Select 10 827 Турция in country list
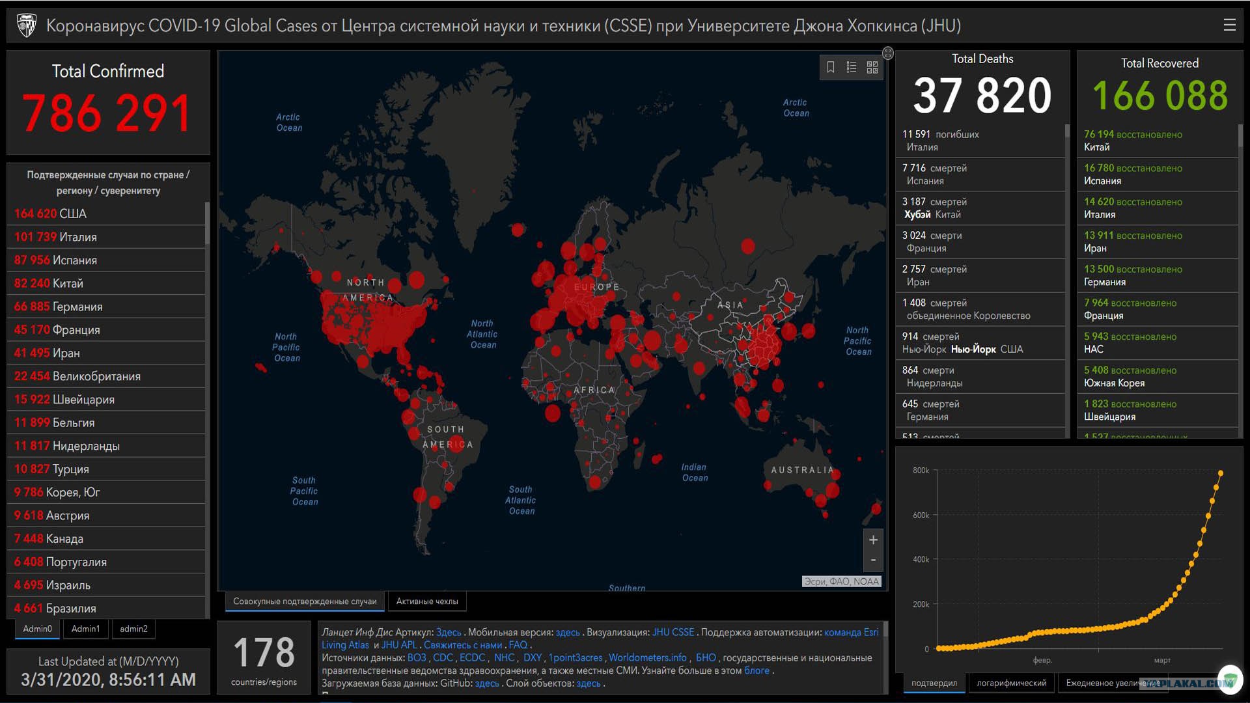The width and height of the screenshot is (1250, 703). pos(106,469)
